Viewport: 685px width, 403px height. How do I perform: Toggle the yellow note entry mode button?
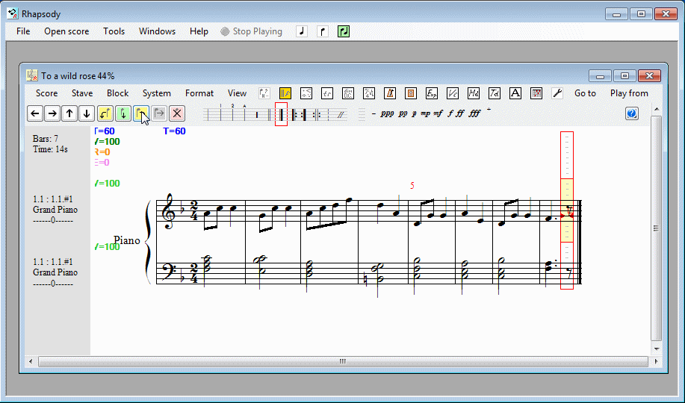click(x=105, y=113)
